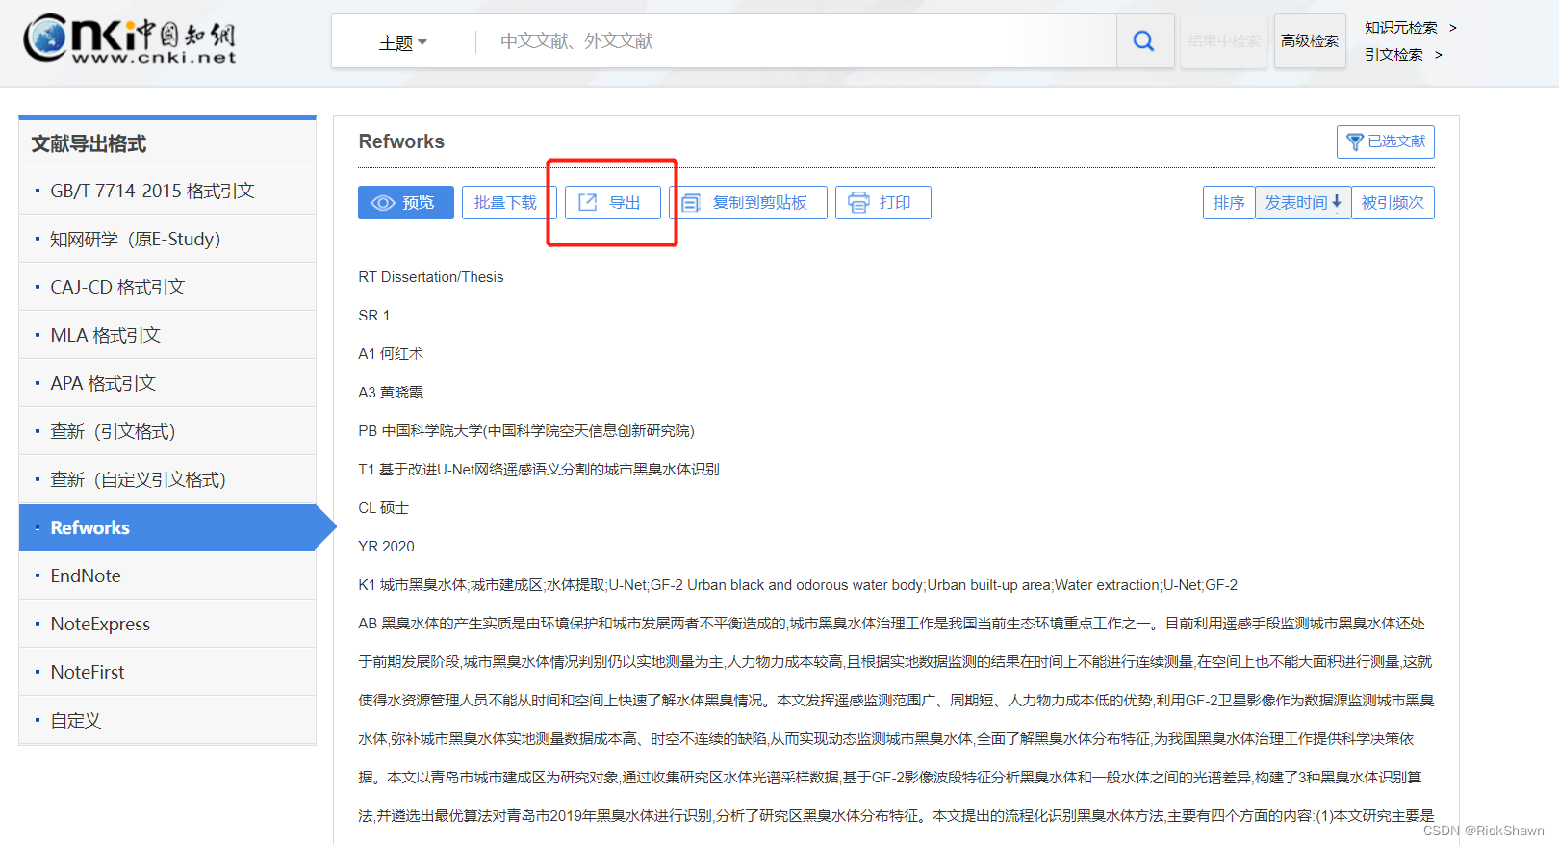Select APA 格式引文 format
Image resolution: width=1559 pixels, height=845 pixels.
click(167, 383)
